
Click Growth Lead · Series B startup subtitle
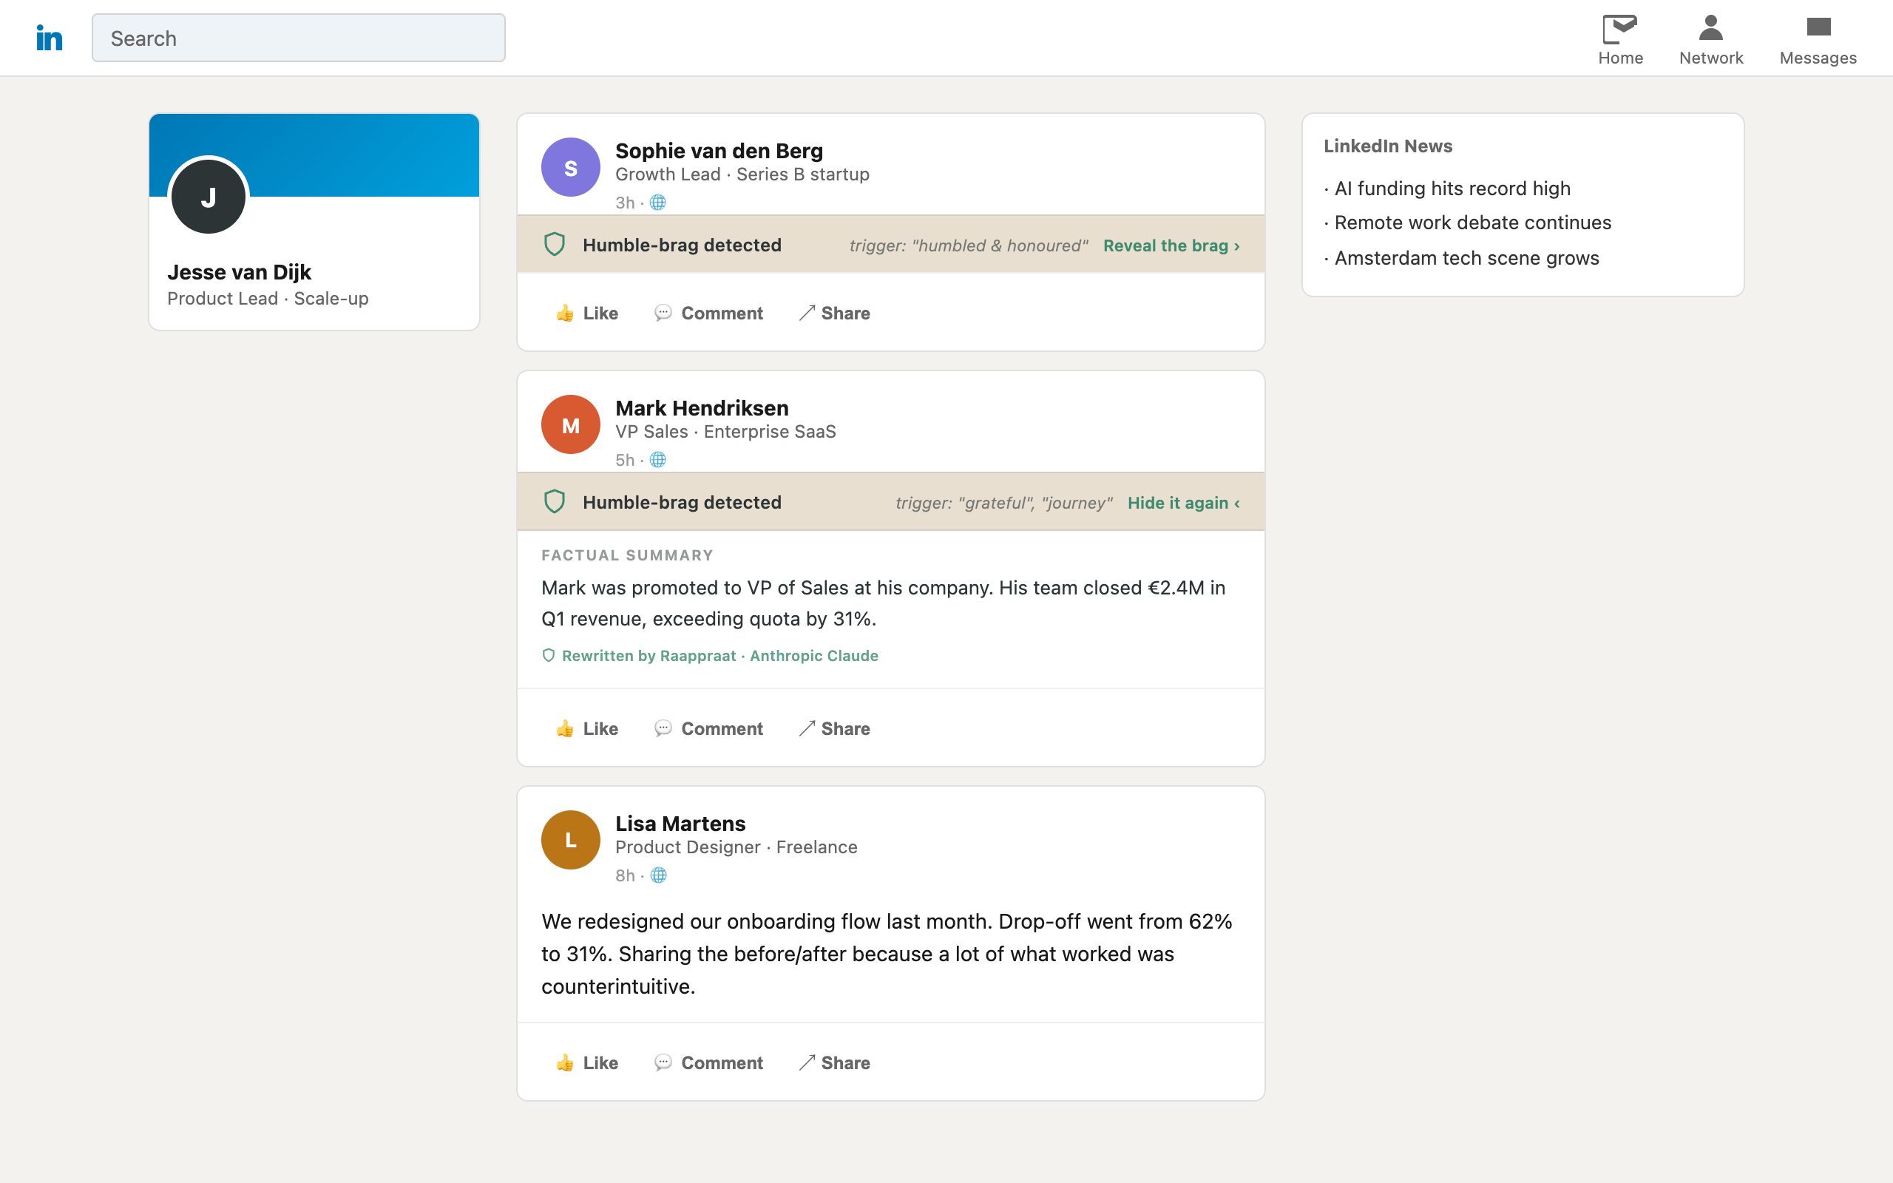click(x=742, y=174)
